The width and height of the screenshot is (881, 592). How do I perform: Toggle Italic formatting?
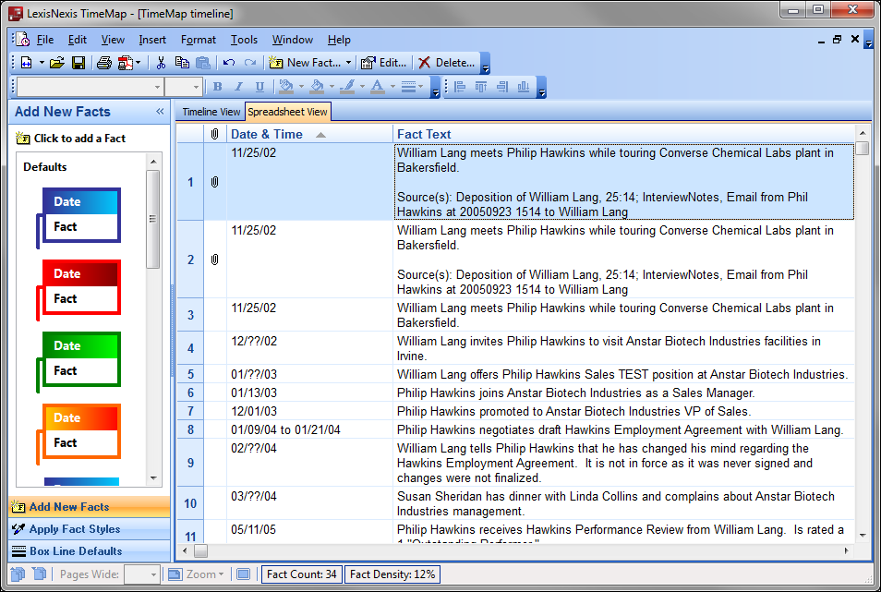click(x=238, y=87)
